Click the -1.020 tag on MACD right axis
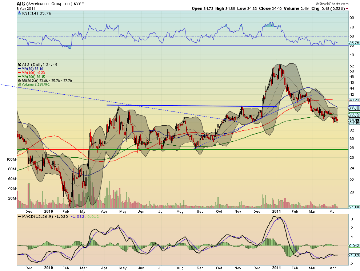 [354, 255]
